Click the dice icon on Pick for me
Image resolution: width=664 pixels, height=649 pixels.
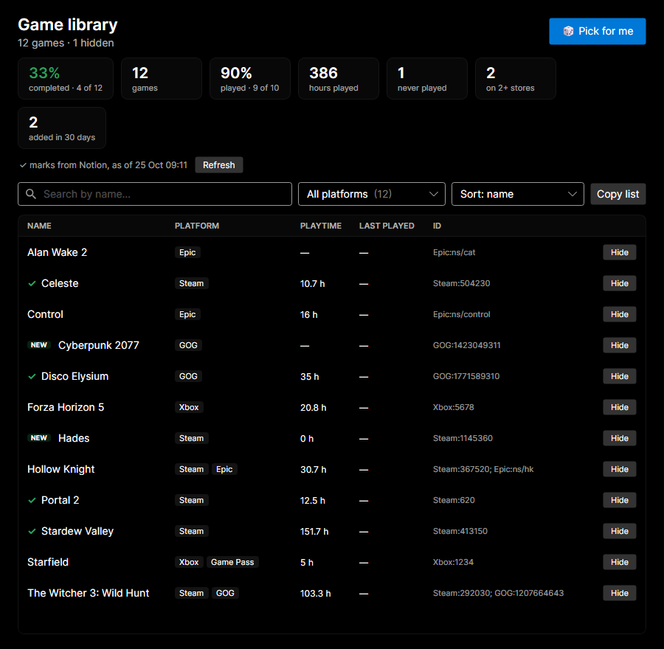(x=568, y=31)
